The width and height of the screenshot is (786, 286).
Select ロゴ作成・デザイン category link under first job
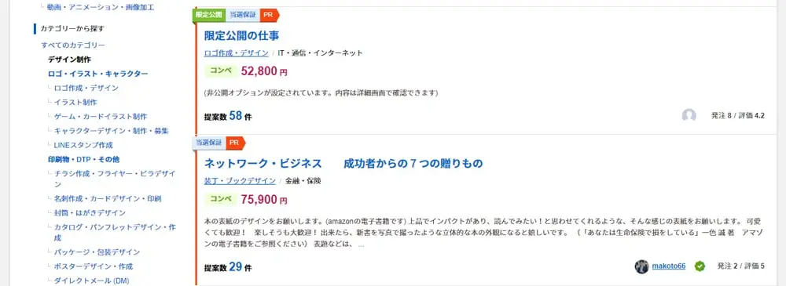coord(236,53)
